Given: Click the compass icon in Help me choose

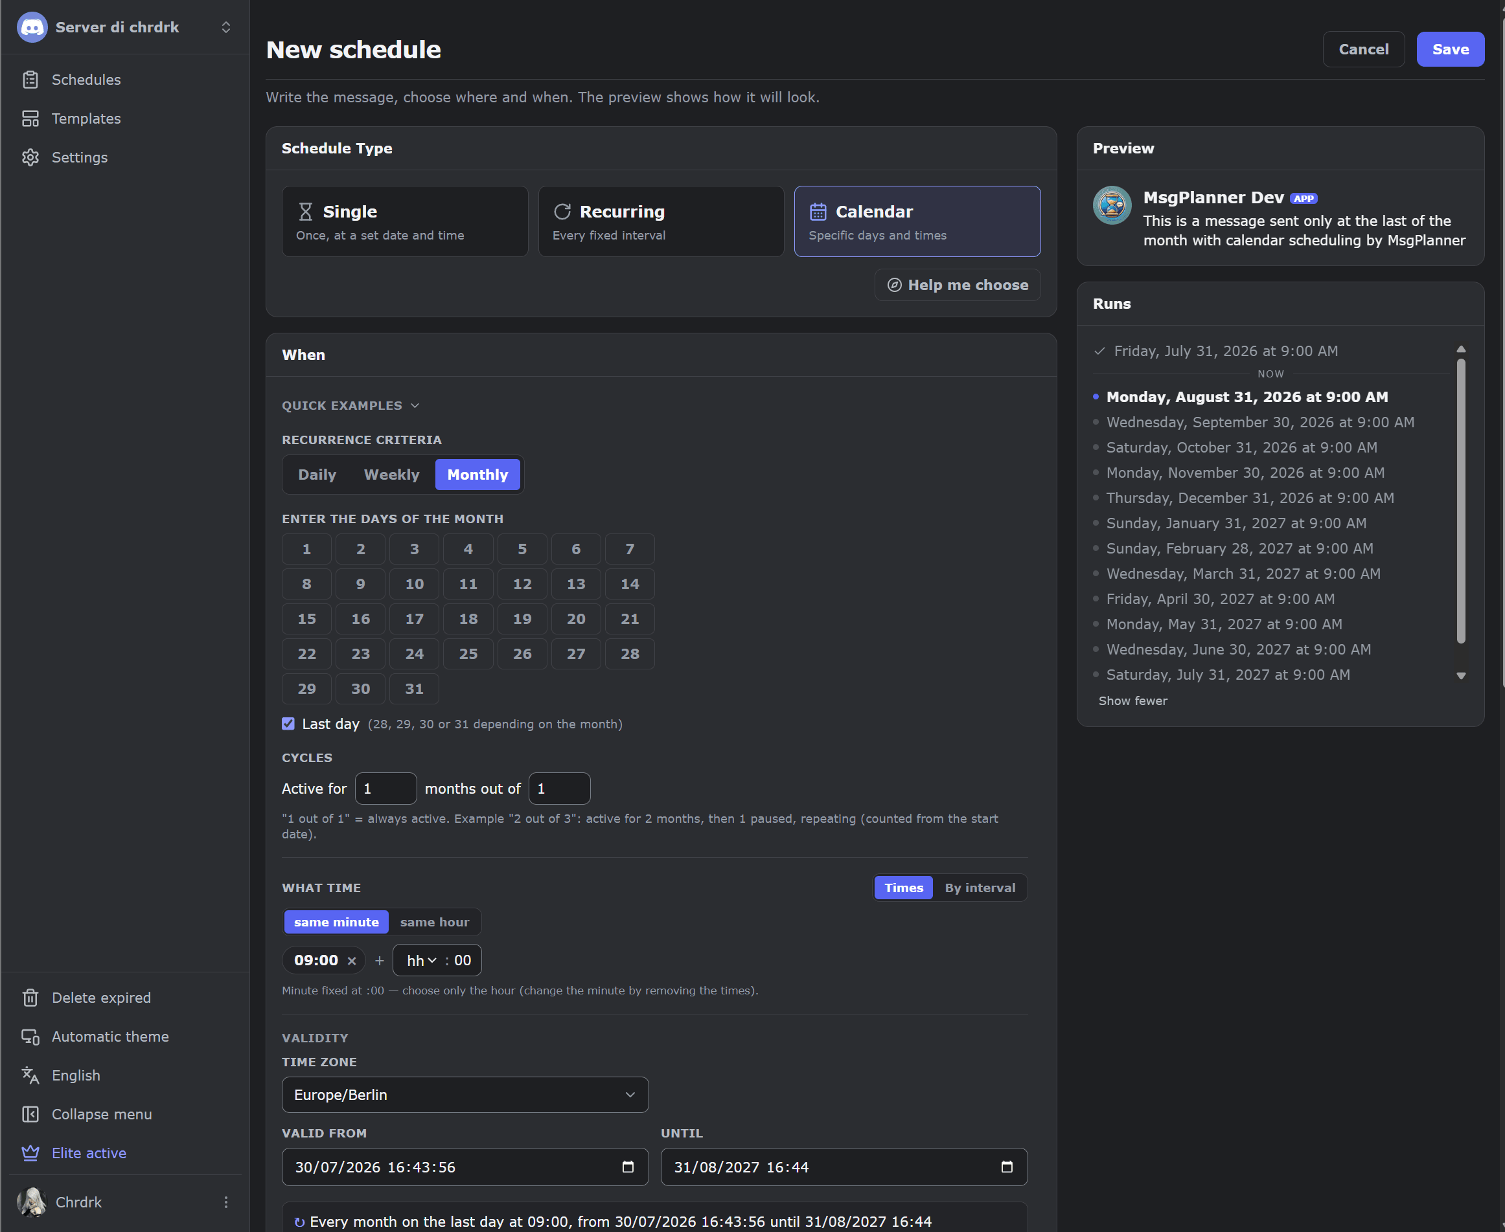Looking at the screenshot, I should pyautogui.click(x=895, y=285).
